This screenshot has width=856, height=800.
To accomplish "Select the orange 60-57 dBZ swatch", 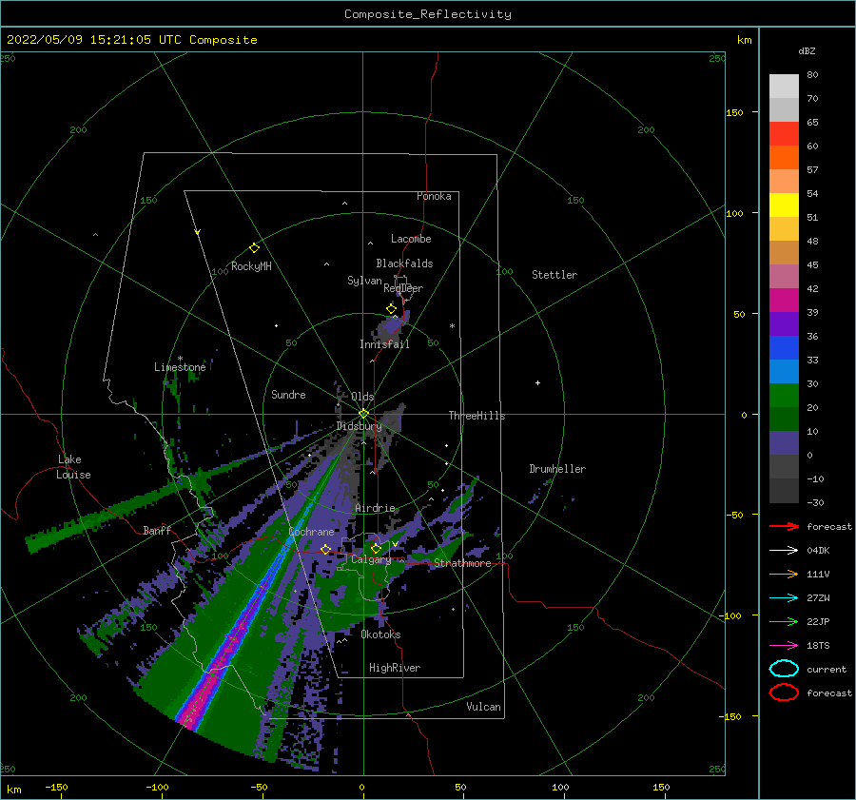I will [784, 158].
